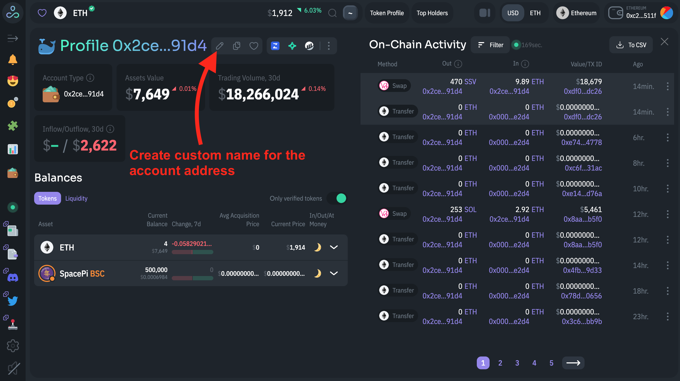Screen dimensions: 680x381
Task: Open the Ethereum network selector
Action: pos(577,13)
